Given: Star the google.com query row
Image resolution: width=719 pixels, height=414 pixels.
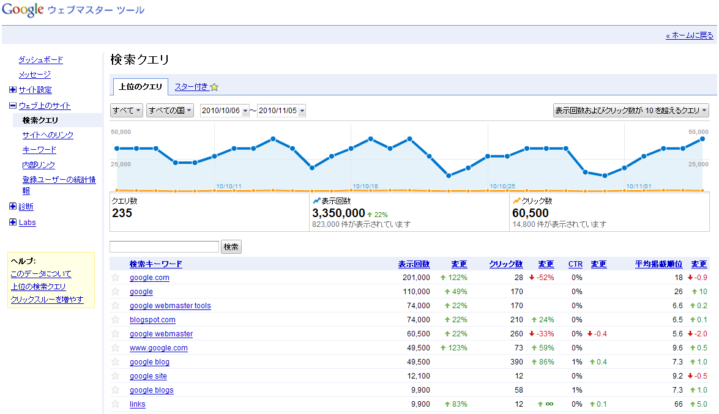Looking at the screenshot, I should 115,278.
